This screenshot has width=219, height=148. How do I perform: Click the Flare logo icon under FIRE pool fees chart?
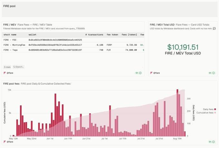pos(5,142)
